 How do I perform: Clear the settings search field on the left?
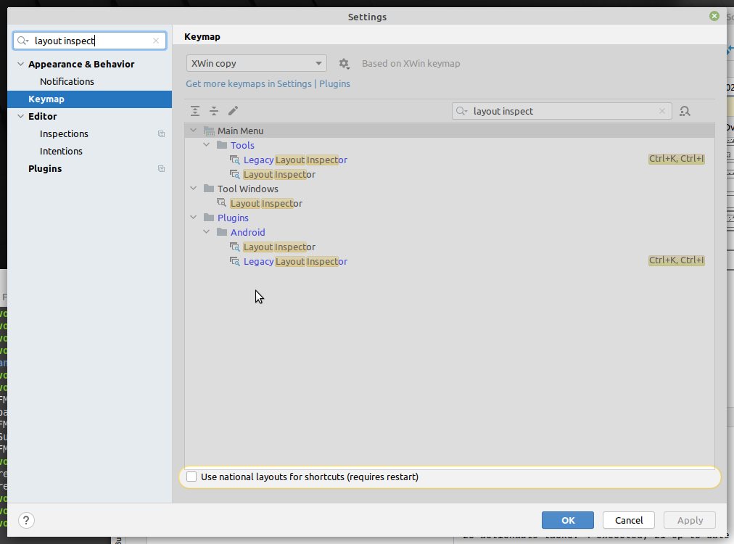pyautogui.click(x=156, y=41)
